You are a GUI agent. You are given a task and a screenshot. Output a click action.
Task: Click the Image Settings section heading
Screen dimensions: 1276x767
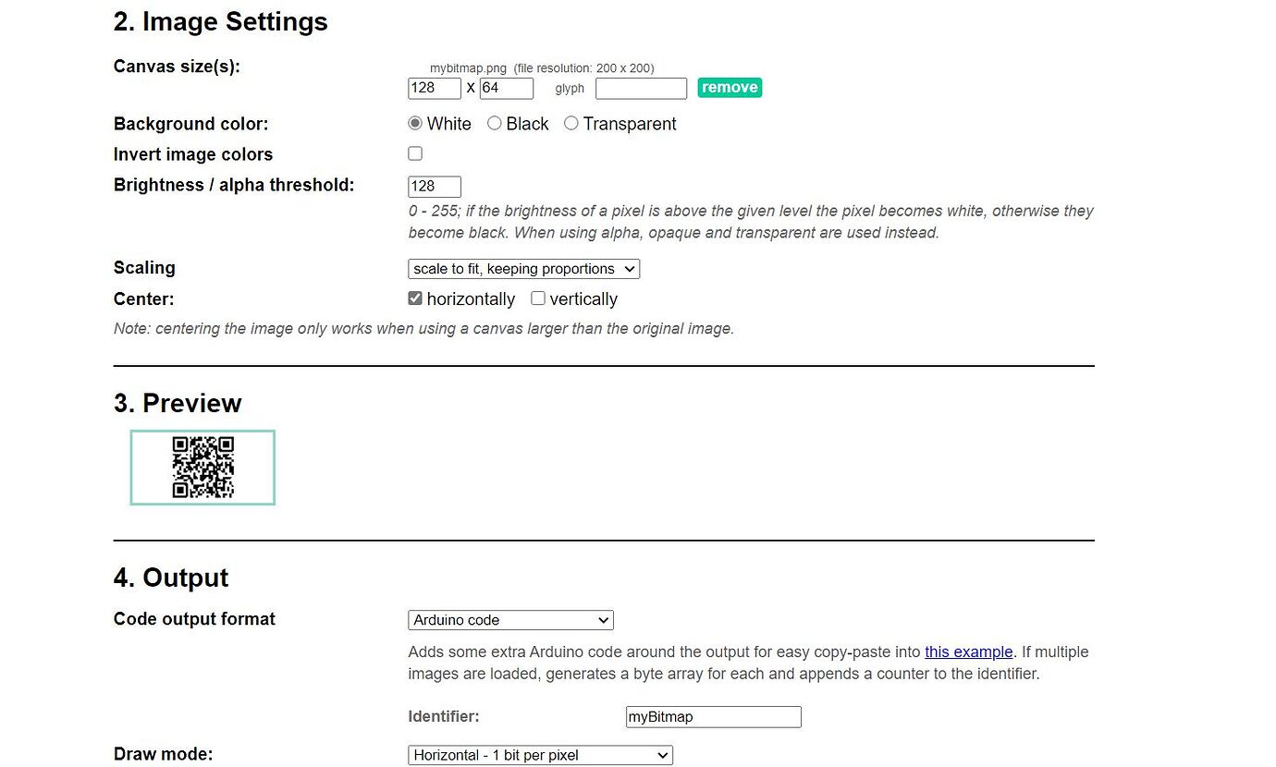pyautogui.click(x=220, y=22)
